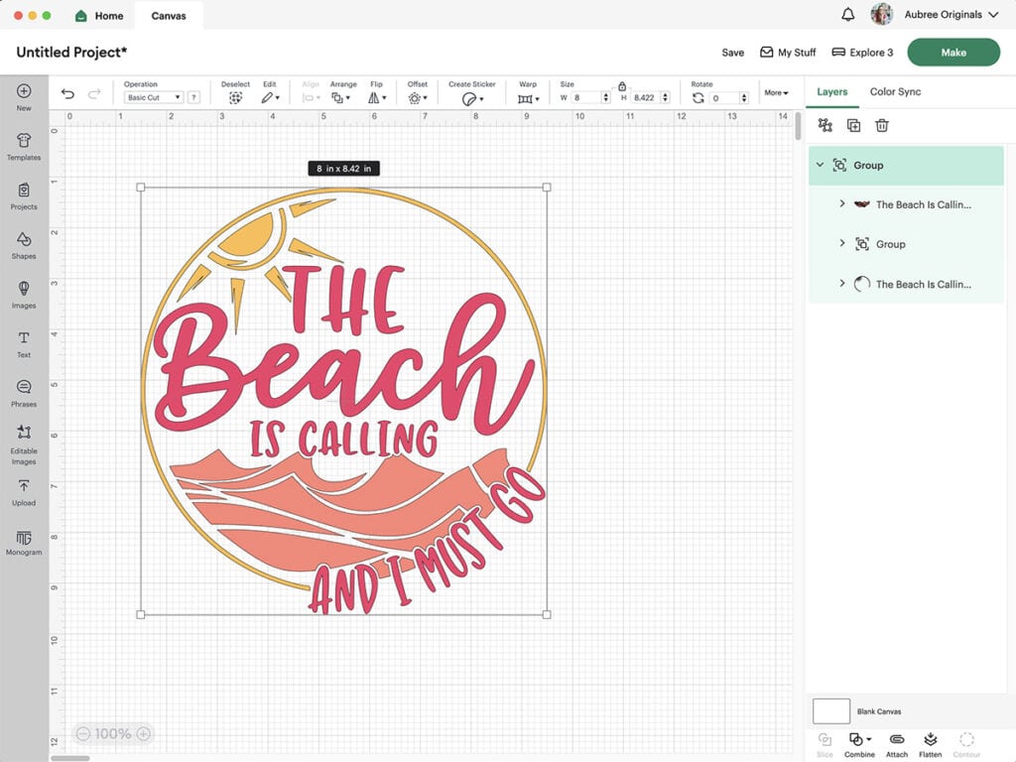Expand the top Group layer
This screenshot has height=762, width=1016.
click(820, 165)
